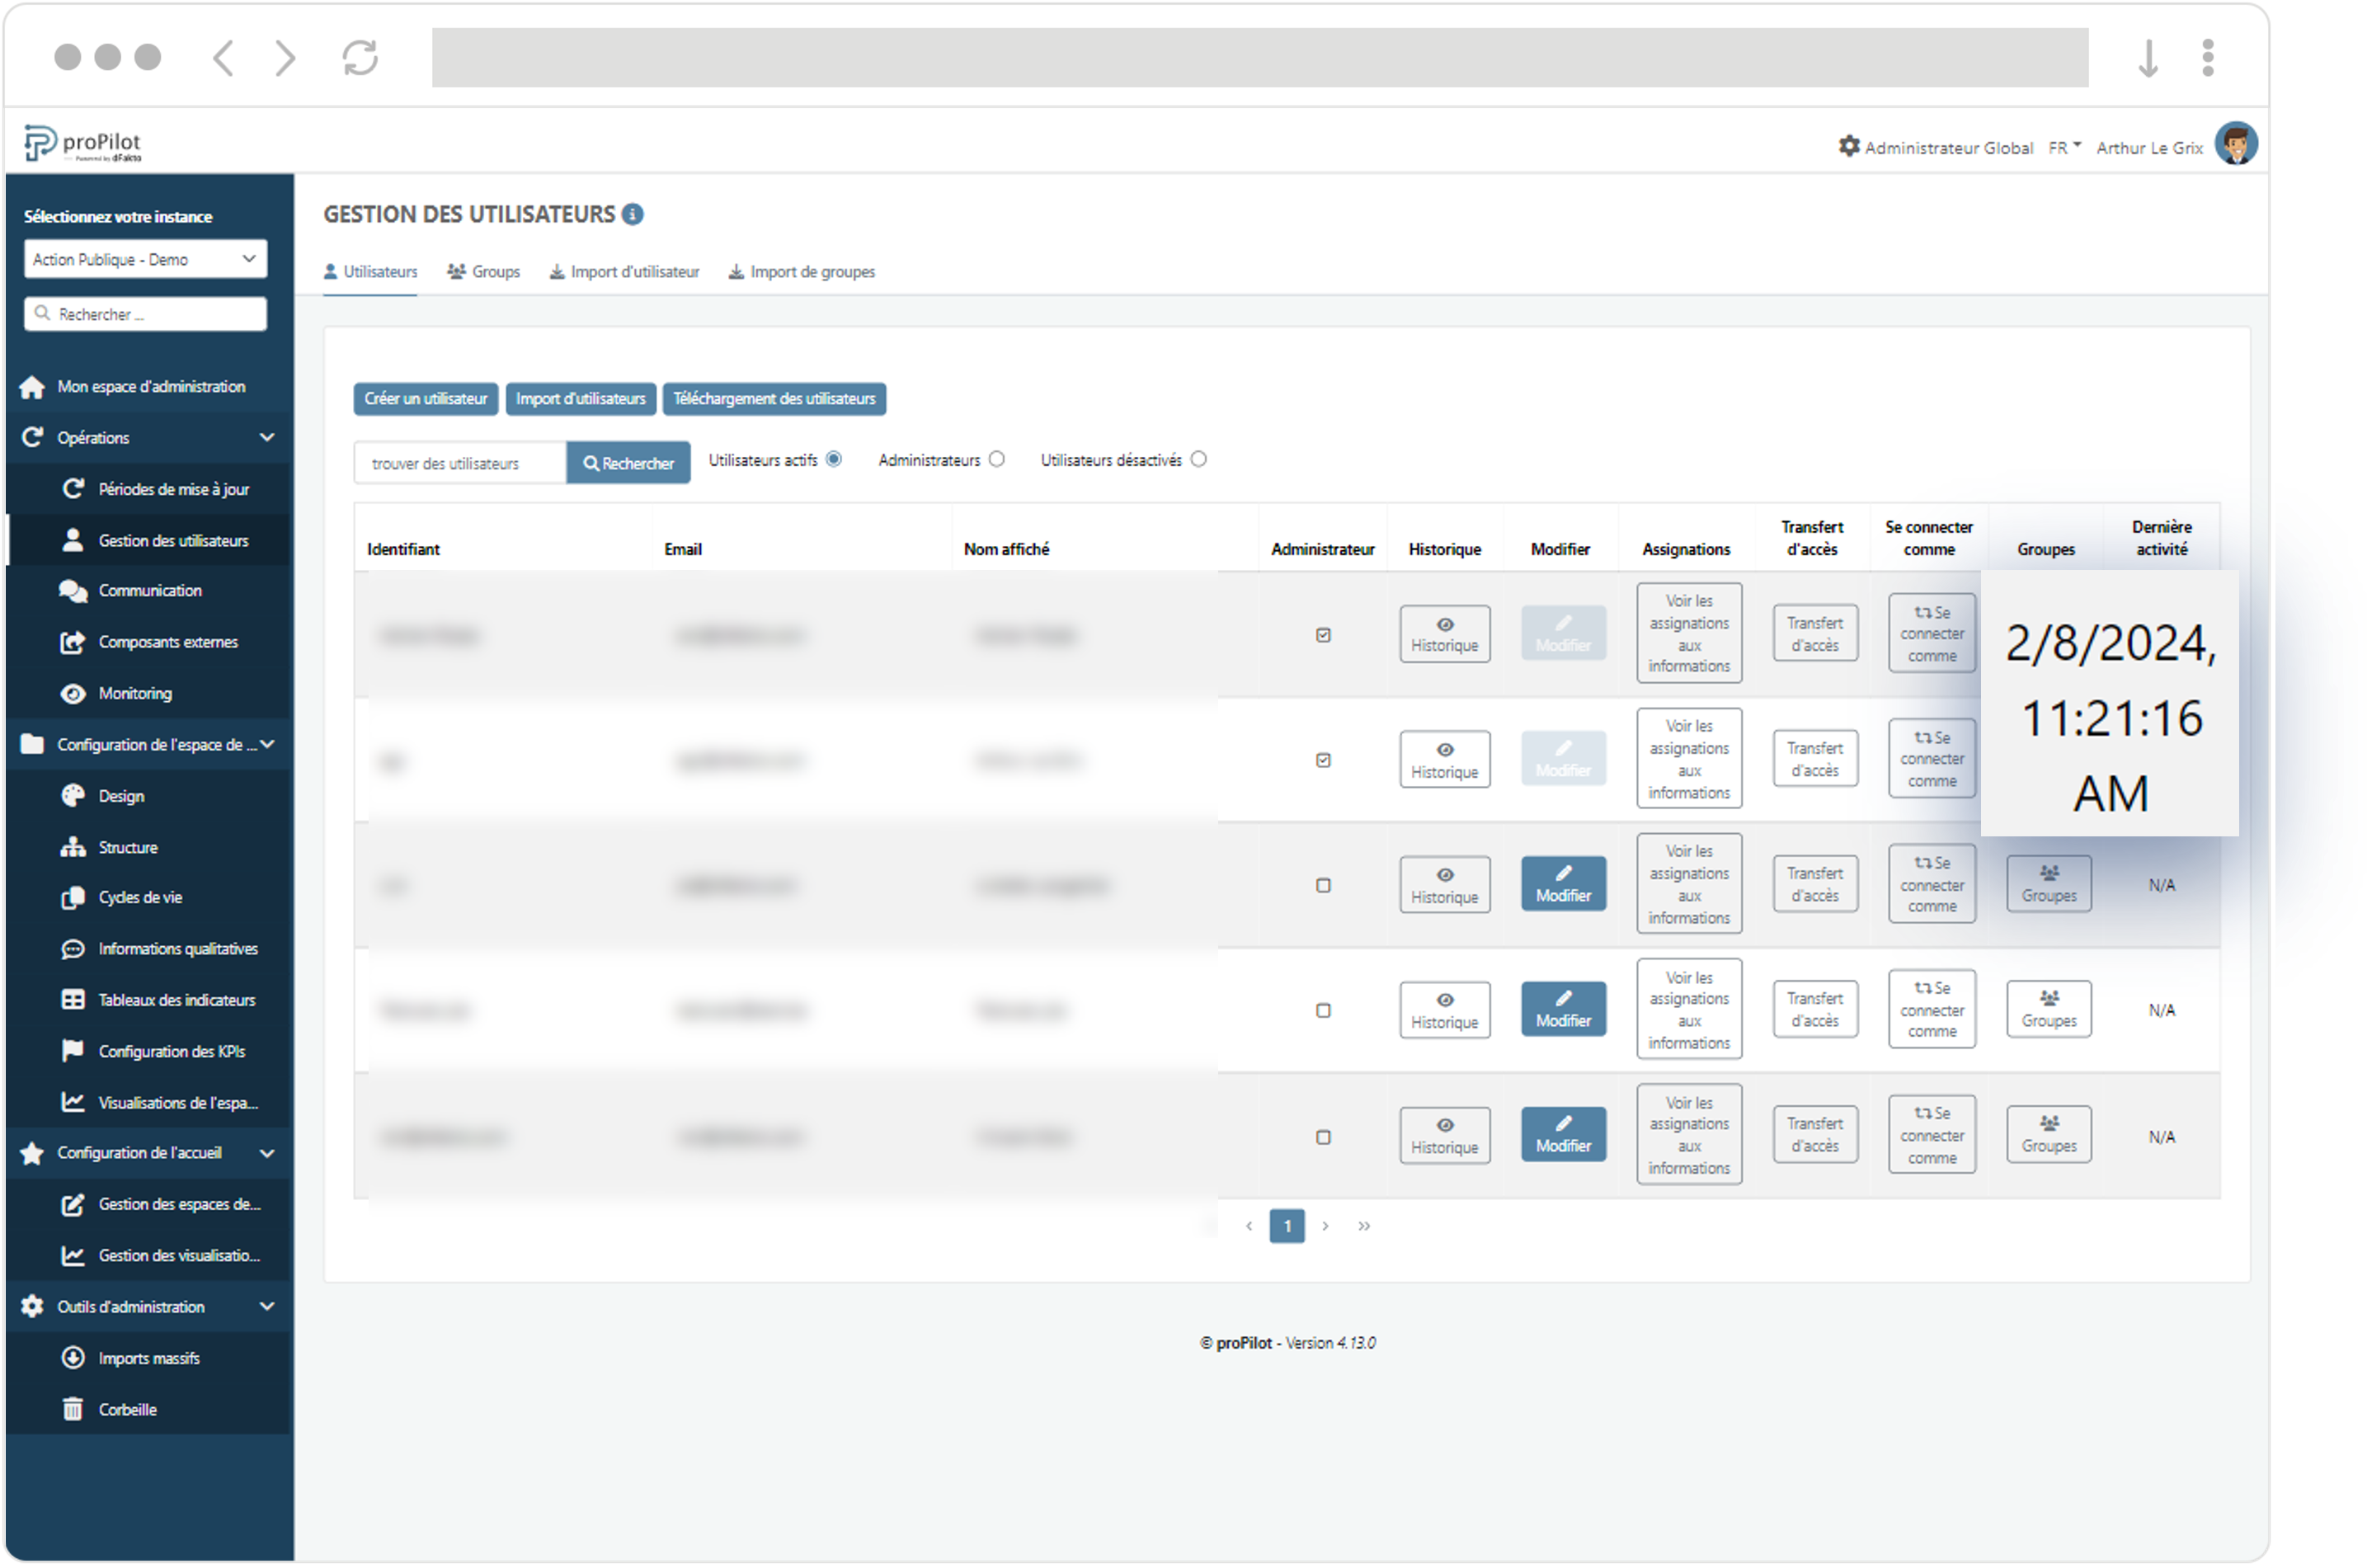Click the info icon beside Gestion des utilisateurs

click(633, 214)
